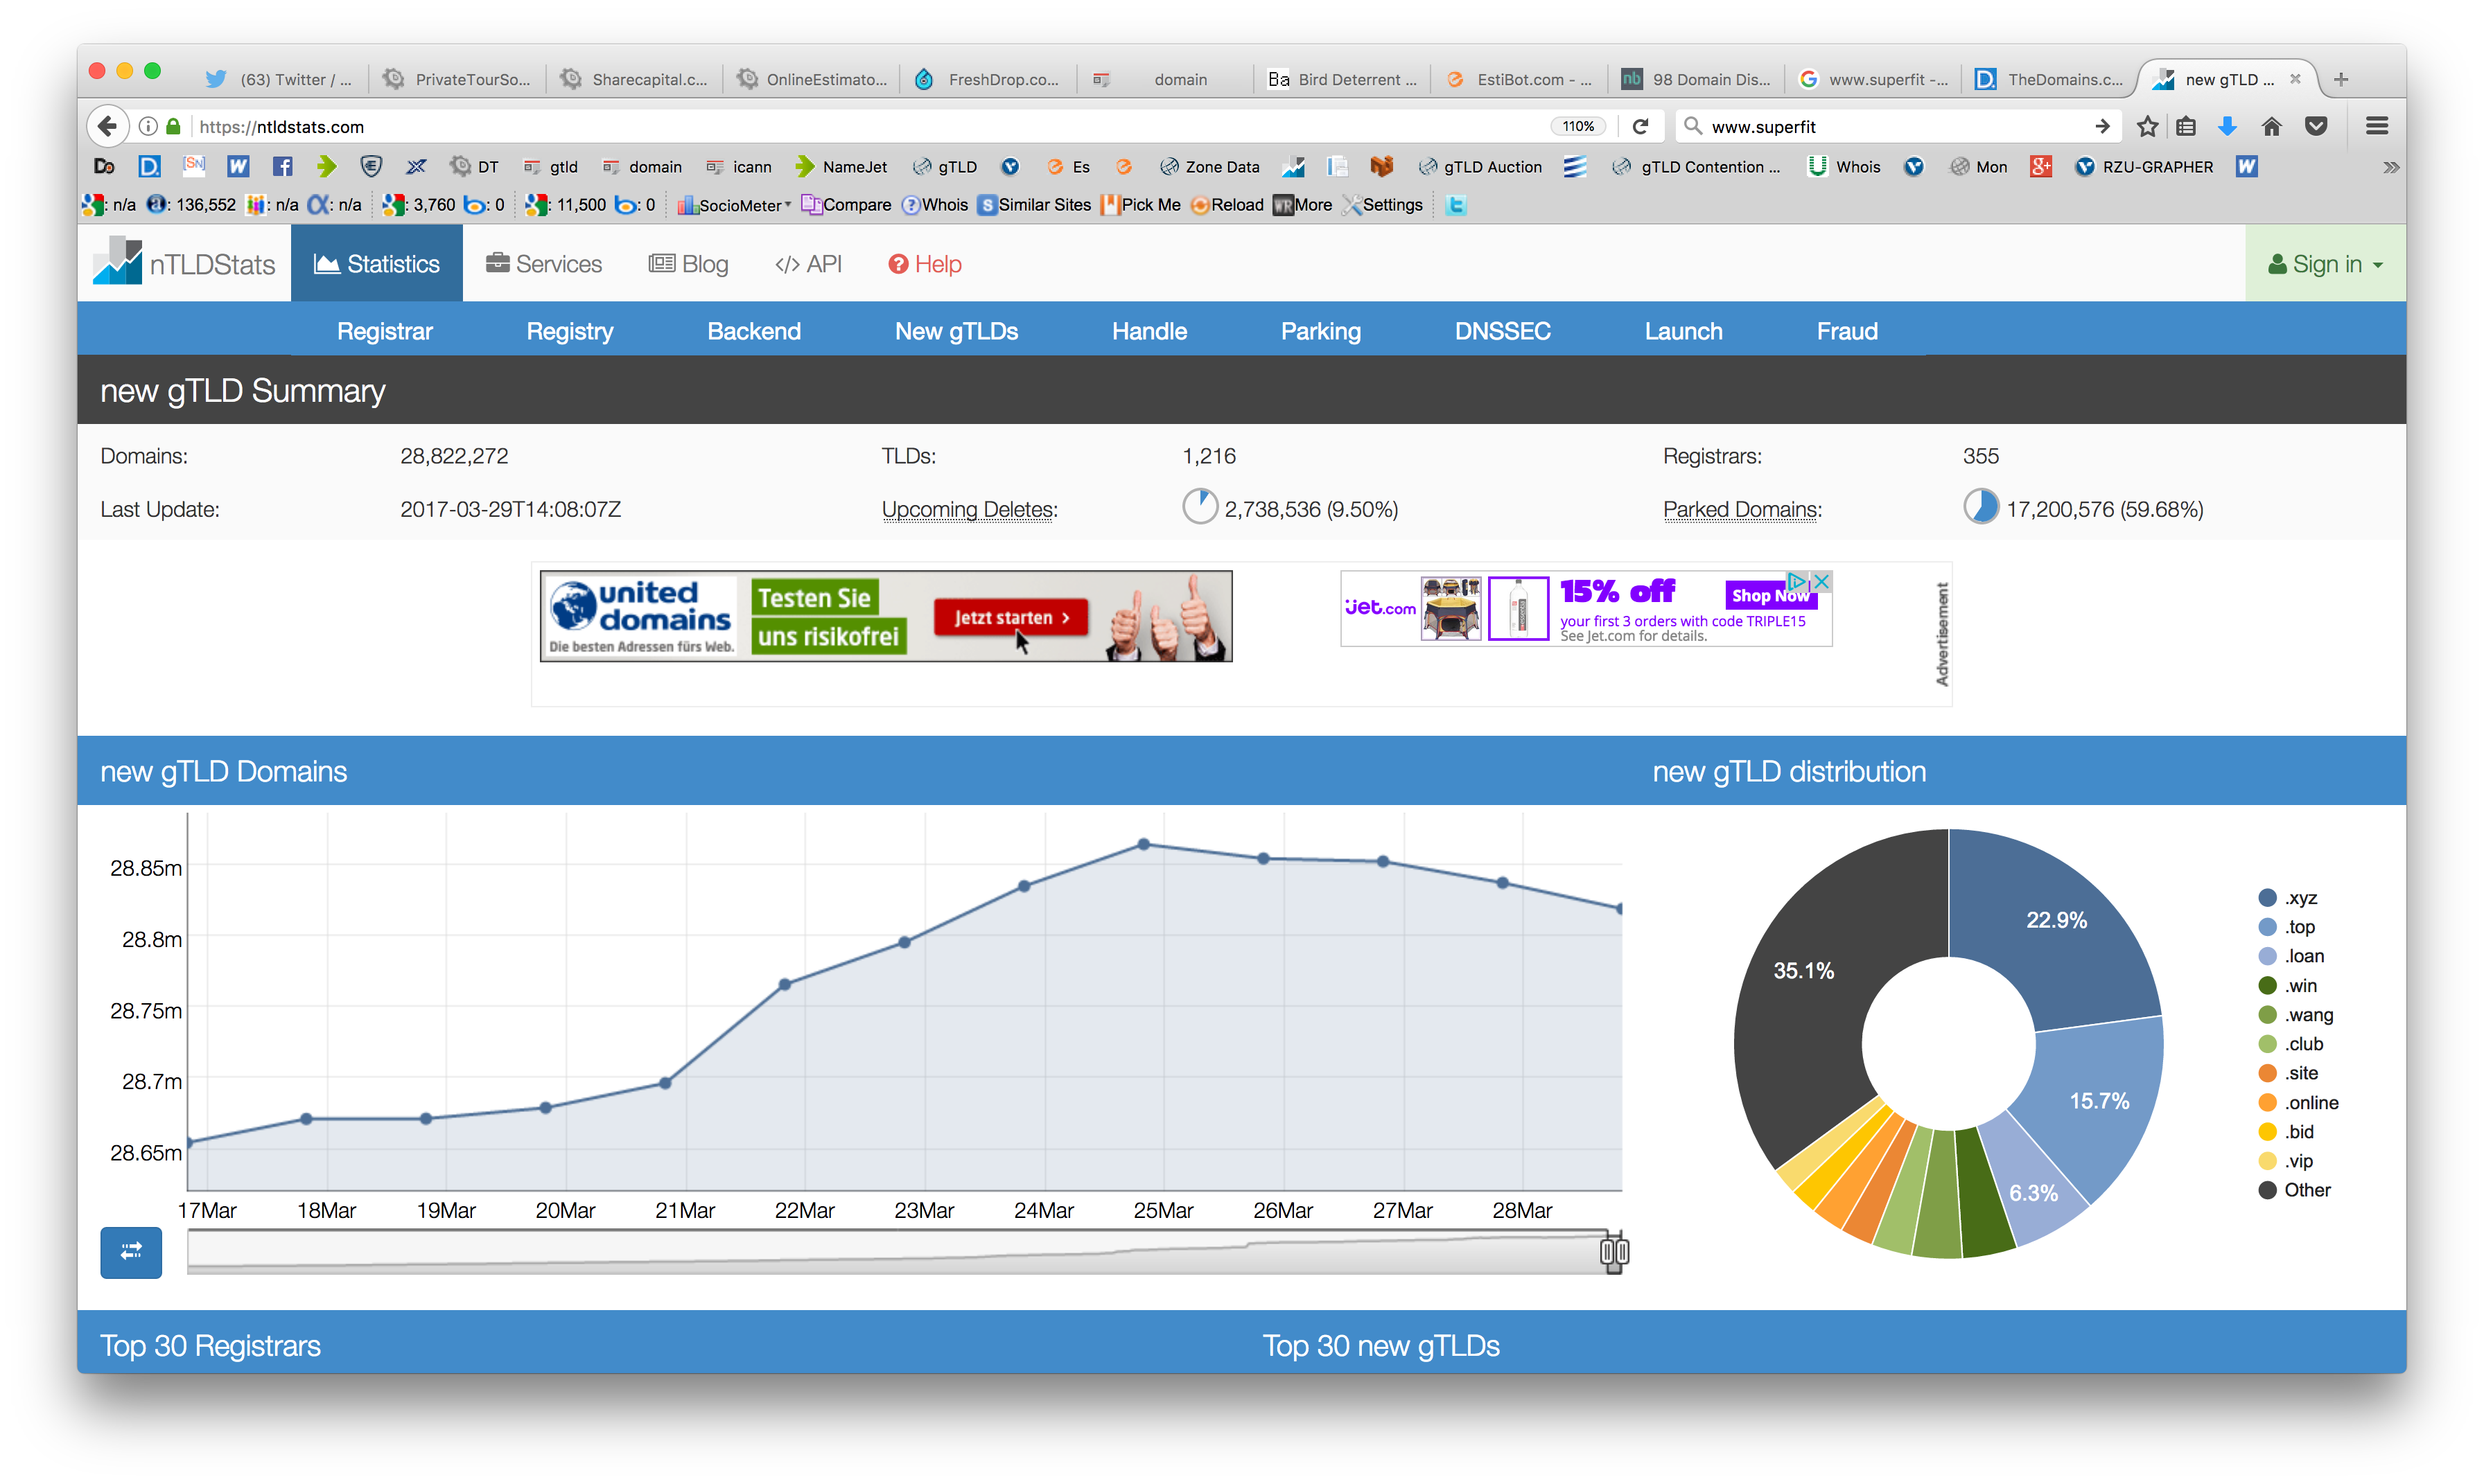
Task: Go home using the house icon
Action: [x=2271, y=126]
